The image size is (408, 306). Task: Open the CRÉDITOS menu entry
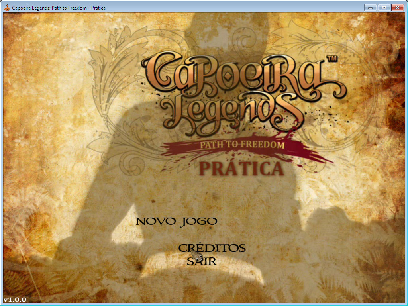pyautogui.click(x=212, y=248)
